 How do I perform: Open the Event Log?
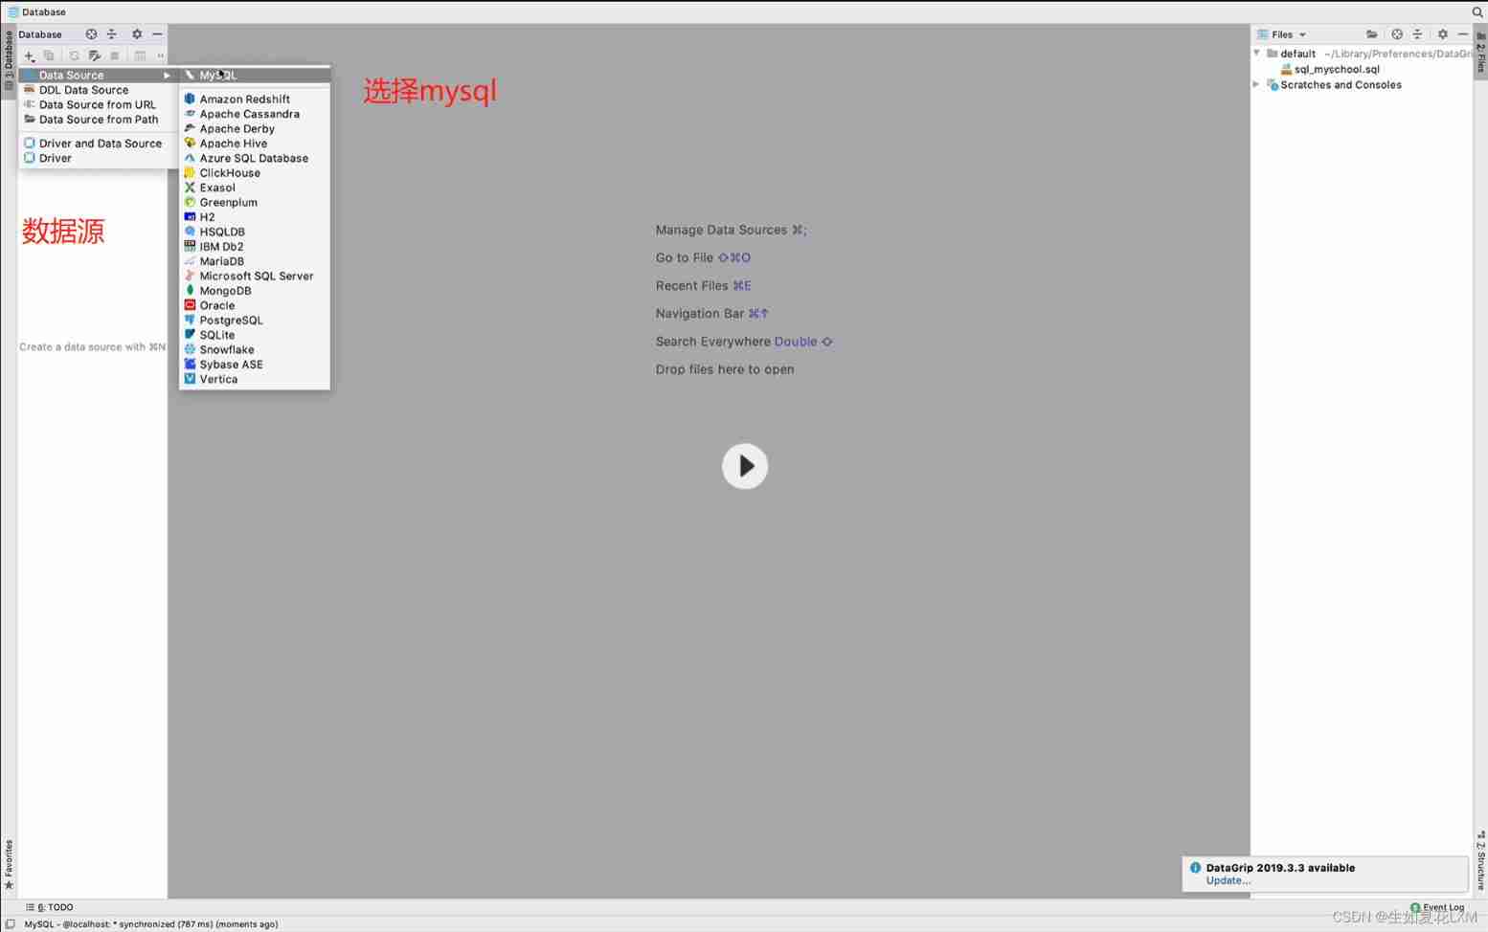[x=1437, y=907]
